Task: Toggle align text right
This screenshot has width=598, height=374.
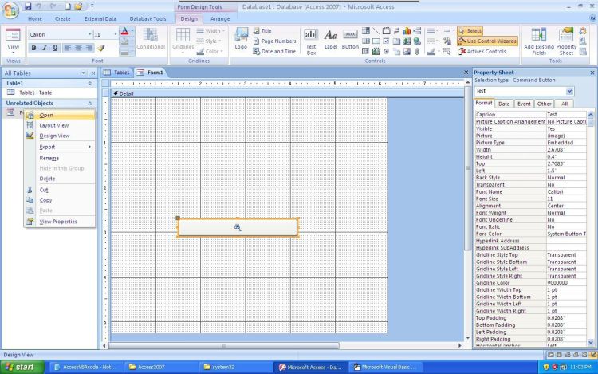Action: [x=89, y=48]
